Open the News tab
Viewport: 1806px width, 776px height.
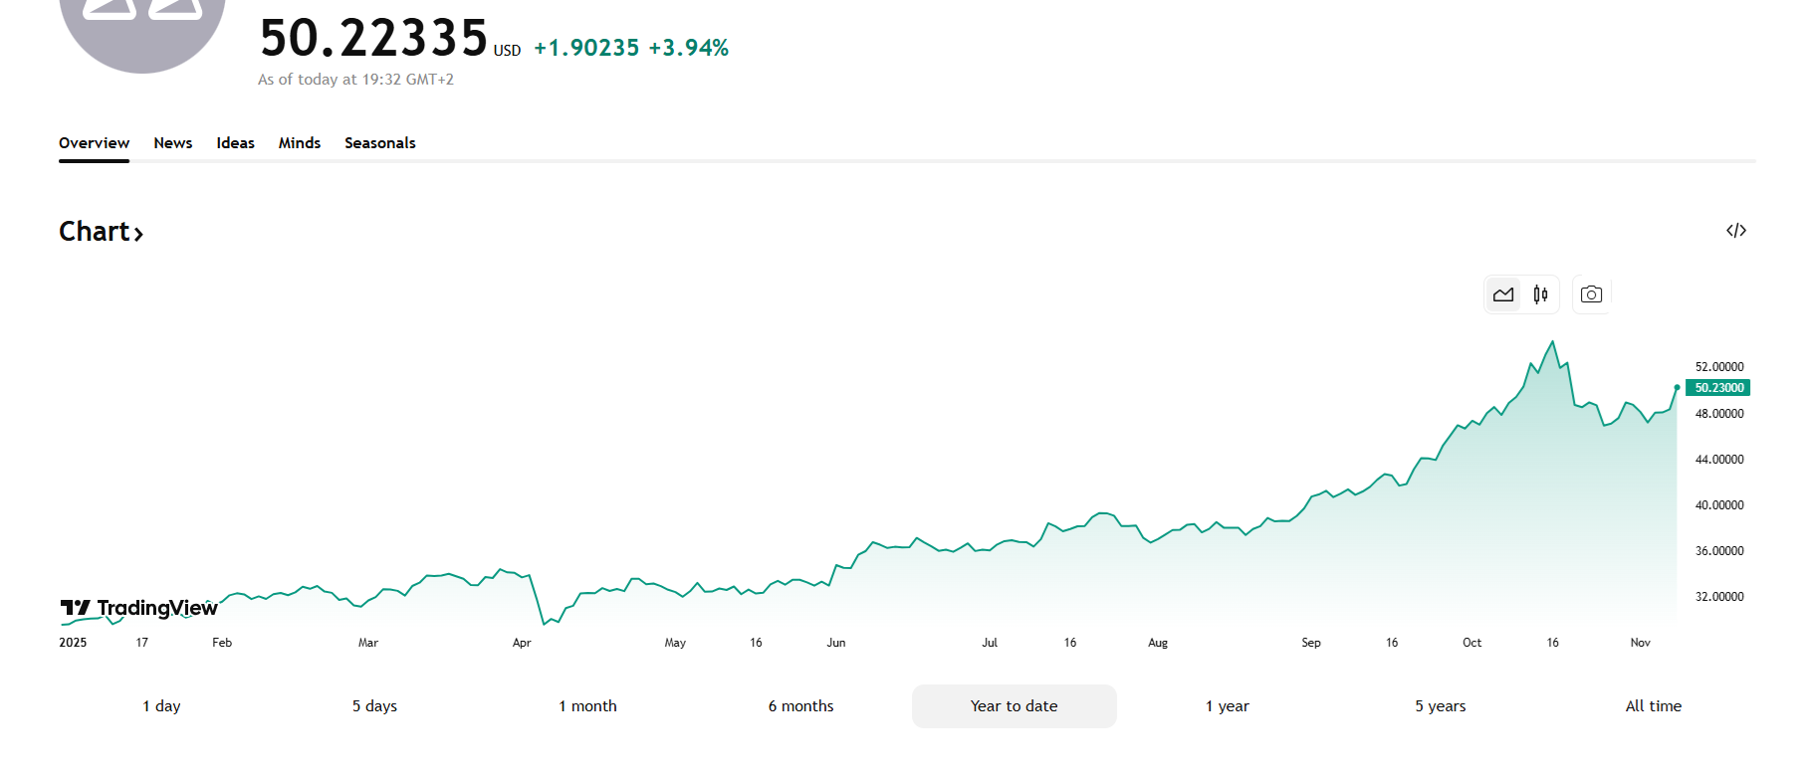click(173, 143)
